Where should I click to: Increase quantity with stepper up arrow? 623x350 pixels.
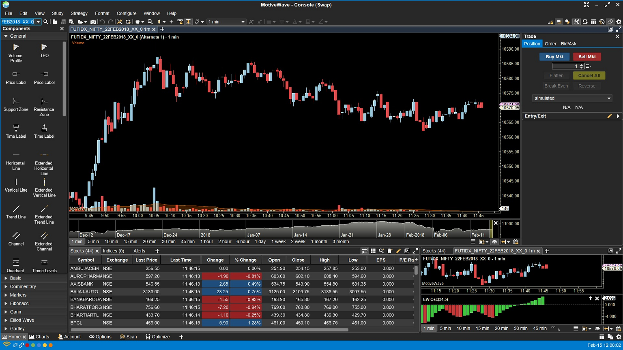[x=582, y=65]
